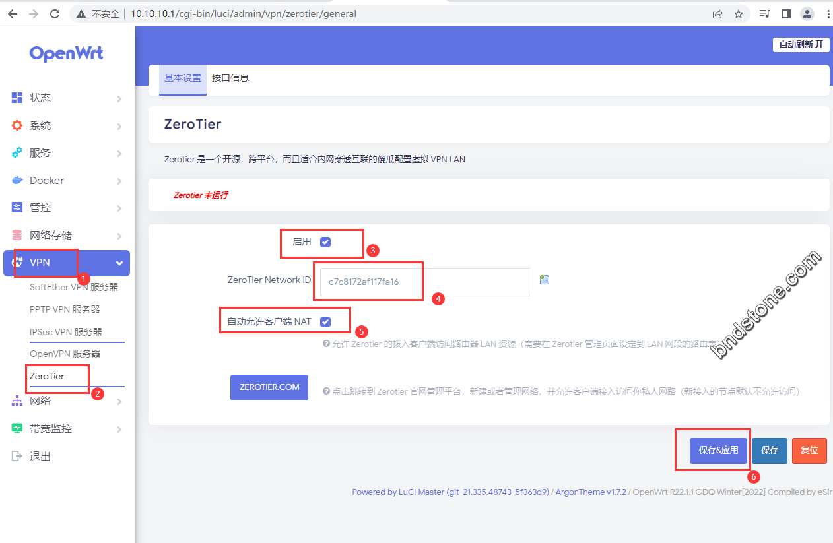The image size is (833, 543).
Task: Expand the 网络存储 menu chevron
Action: 119,236
